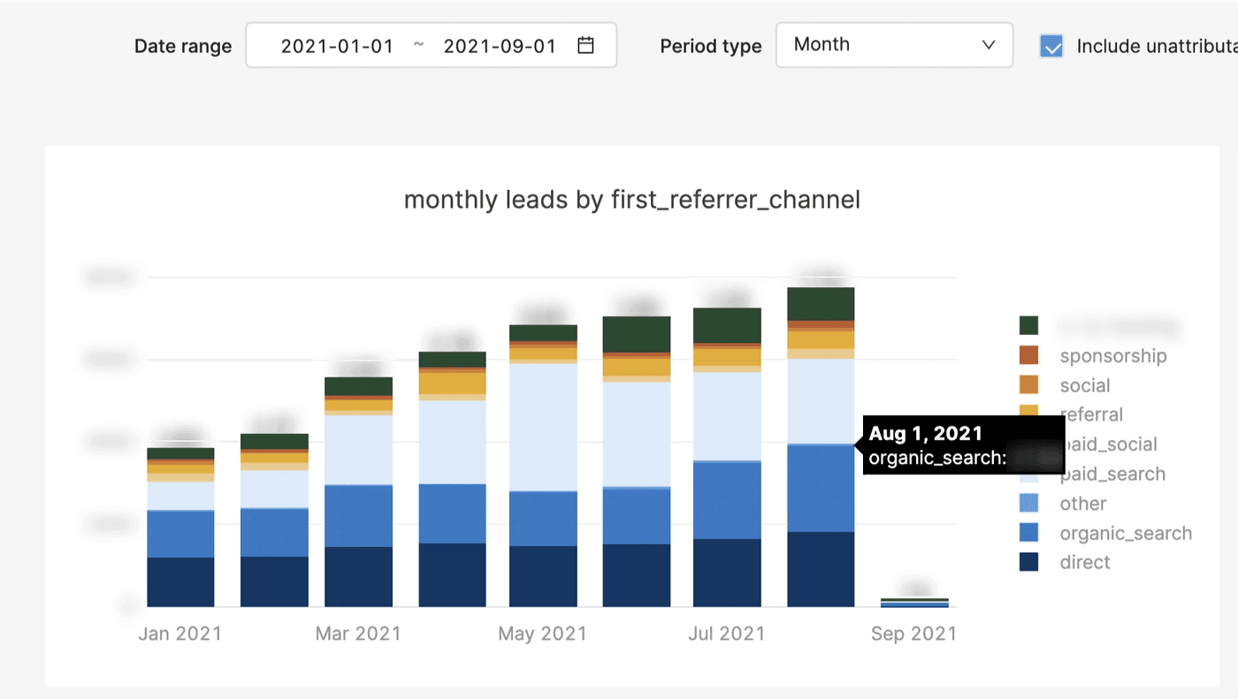Hide the social channel via its legend entry

[1085, 385]
